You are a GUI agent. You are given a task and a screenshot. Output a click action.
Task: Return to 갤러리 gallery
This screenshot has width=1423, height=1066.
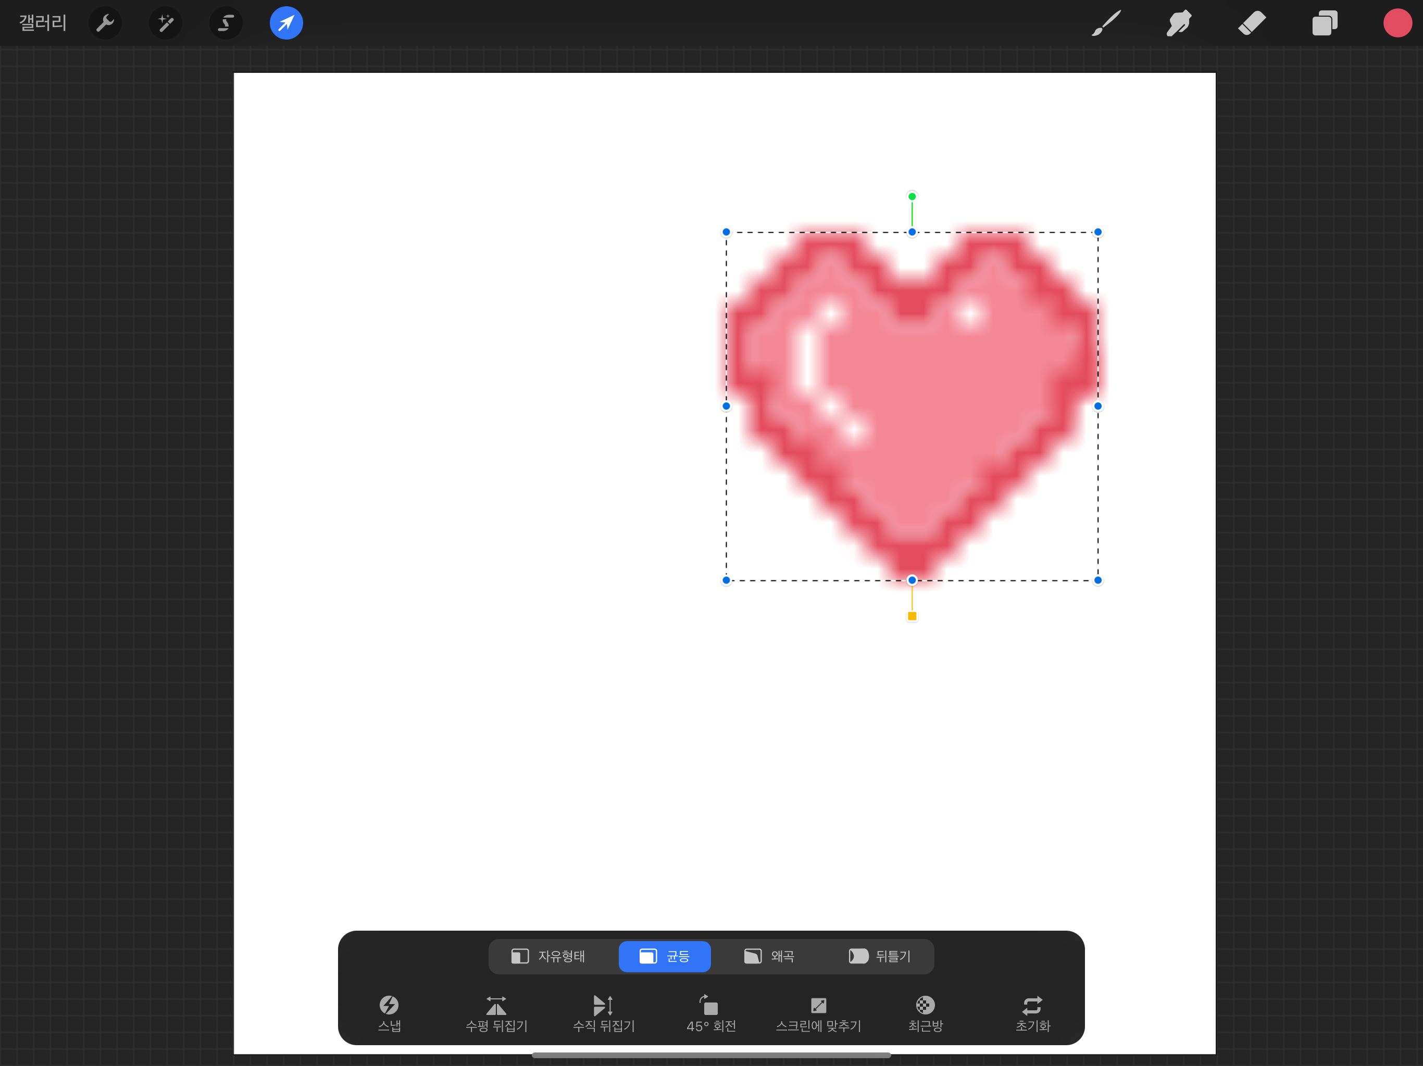(x=43, y=24)
